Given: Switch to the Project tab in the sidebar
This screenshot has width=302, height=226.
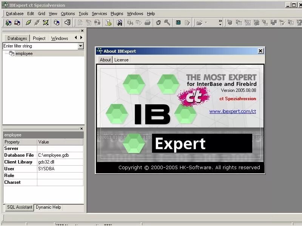Looking at the screenshot, I should tap(39, 38).
